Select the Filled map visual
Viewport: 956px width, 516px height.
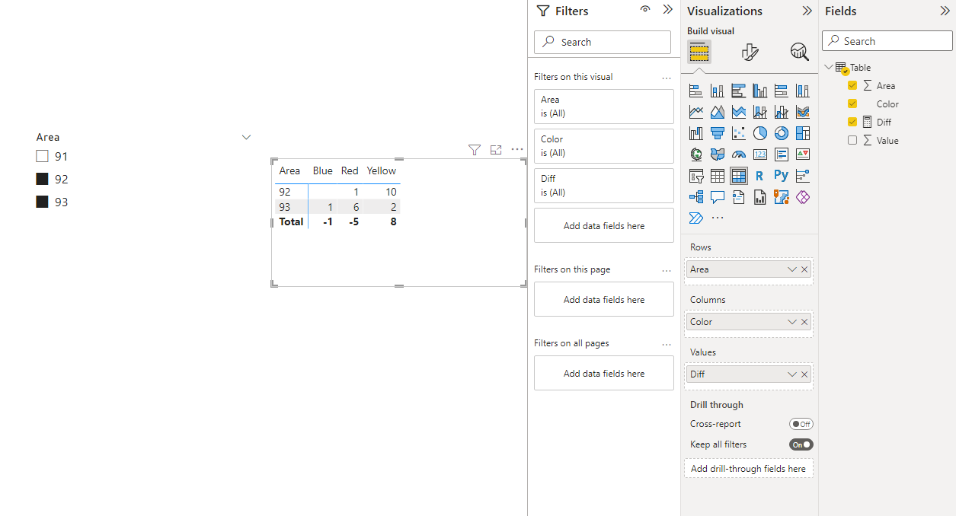click(x=717, y=154)
